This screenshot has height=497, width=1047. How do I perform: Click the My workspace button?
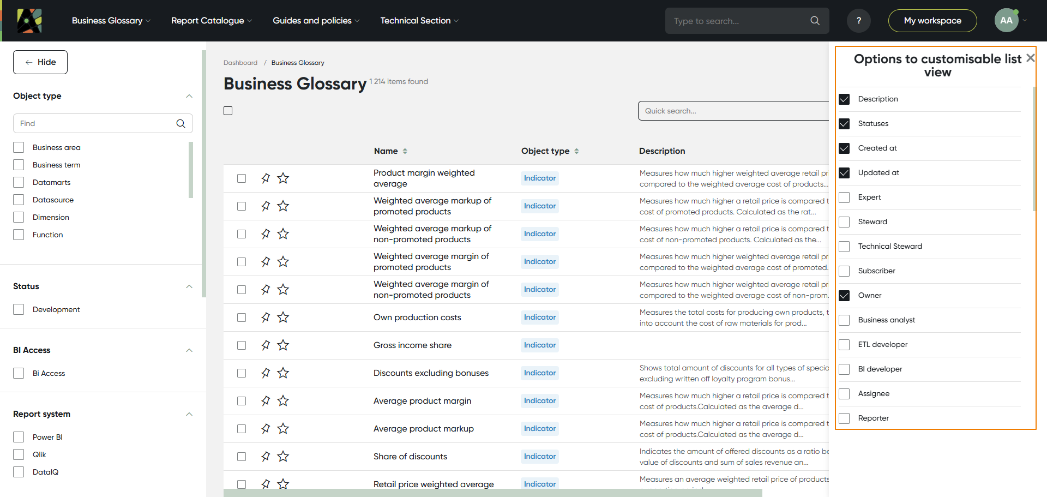pos(932,21)
